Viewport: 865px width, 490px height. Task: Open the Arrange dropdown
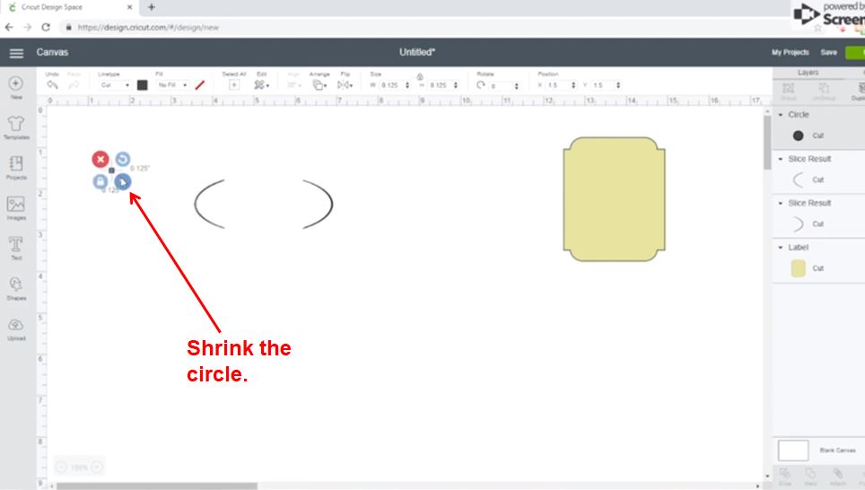(319, 84)
